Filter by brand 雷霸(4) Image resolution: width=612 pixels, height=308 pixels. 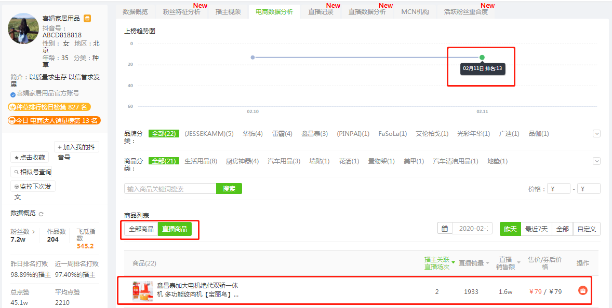point(282,134)
